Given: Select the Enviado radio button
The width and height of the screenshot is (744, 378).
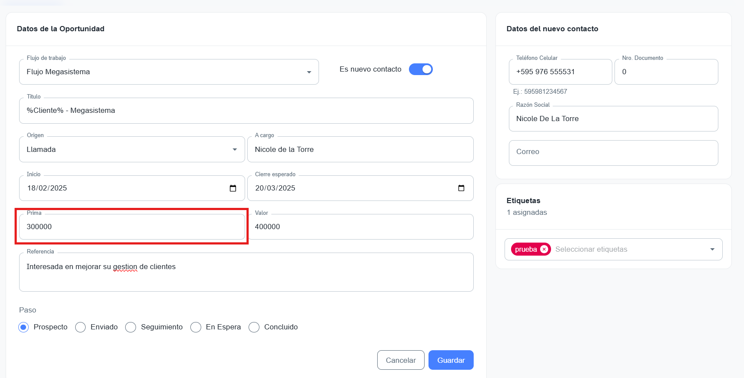Looking at the screenshot, I should tap(80, 327).
